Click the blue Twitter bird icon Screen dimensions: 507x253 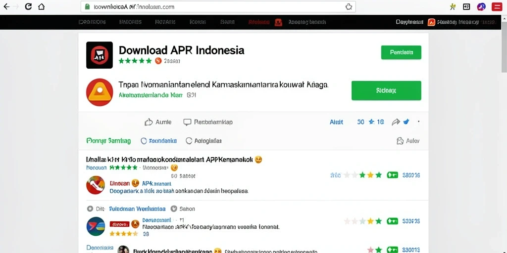click(406, 122)
